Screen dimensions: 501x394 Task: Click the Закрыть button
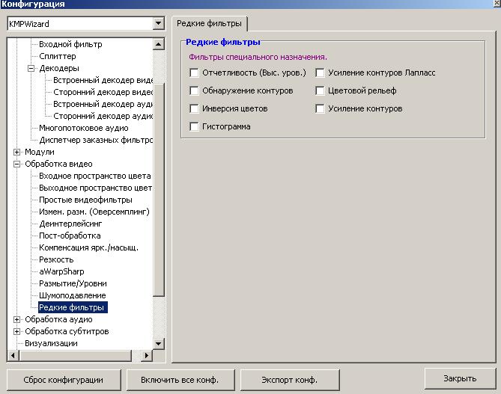[x=459, y=378]
